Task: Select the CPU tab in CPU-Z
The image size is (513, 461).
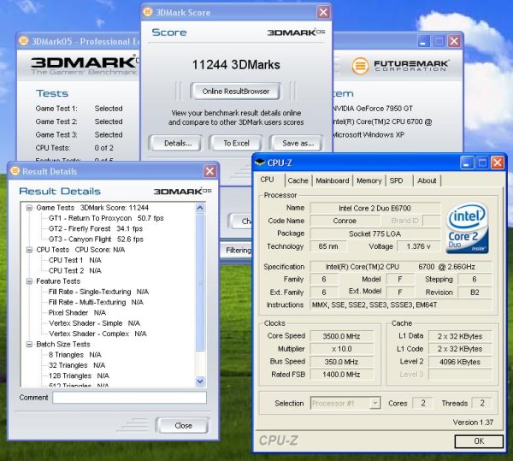Action: [268, 180]
